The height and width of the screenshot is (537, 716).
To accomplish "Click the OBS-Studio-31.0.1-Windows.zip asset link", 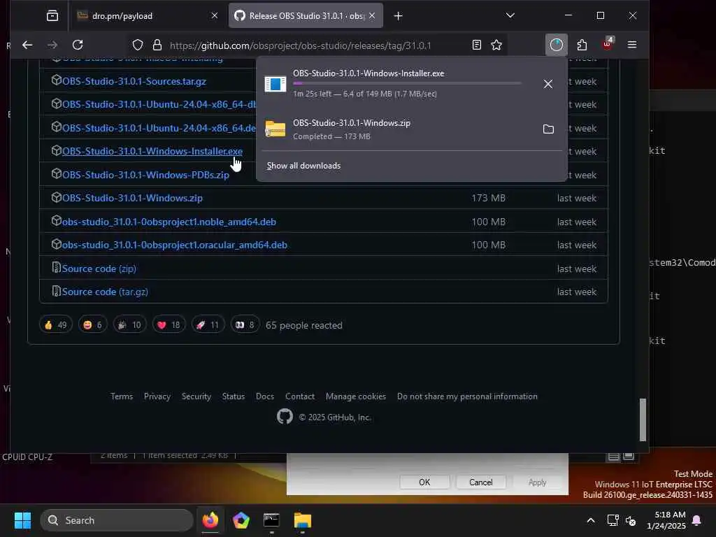I will (132, 198).
